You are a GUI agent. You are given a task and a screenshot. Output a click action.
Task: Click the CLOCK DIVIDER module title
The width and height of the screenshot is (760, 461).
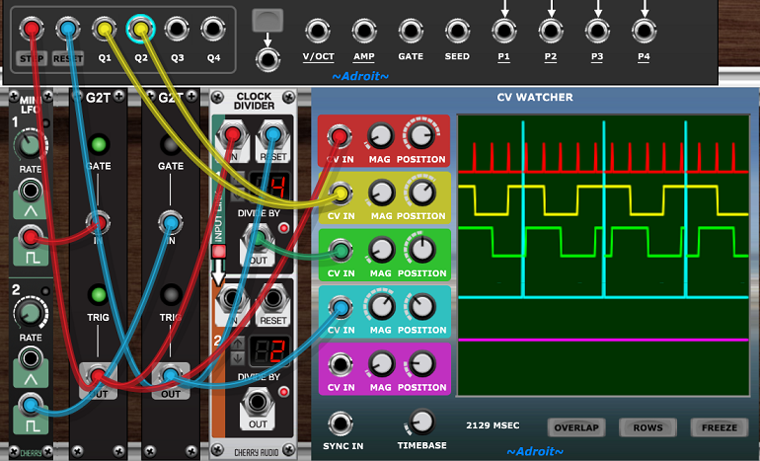click(254, 101)
